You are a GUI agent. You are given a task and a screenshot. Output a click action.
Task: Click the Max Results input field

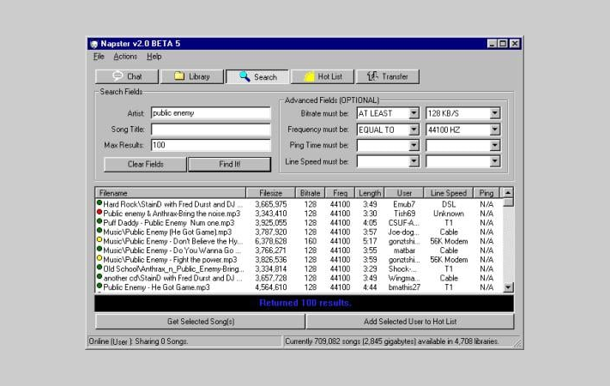(210, 145)
